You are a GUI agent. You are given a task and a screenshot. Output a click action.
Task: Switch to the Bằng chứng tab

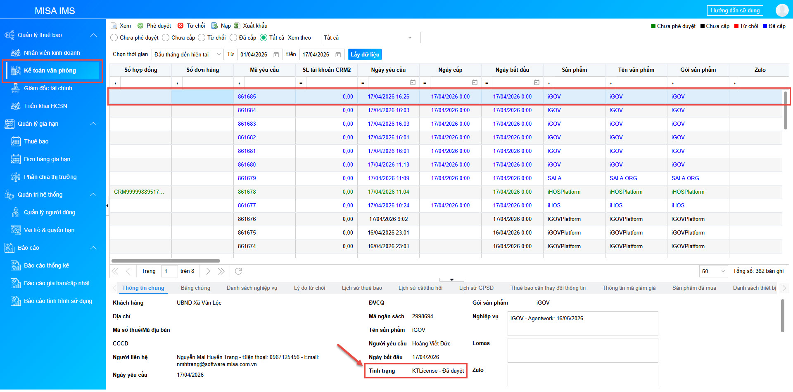point(195,288)
